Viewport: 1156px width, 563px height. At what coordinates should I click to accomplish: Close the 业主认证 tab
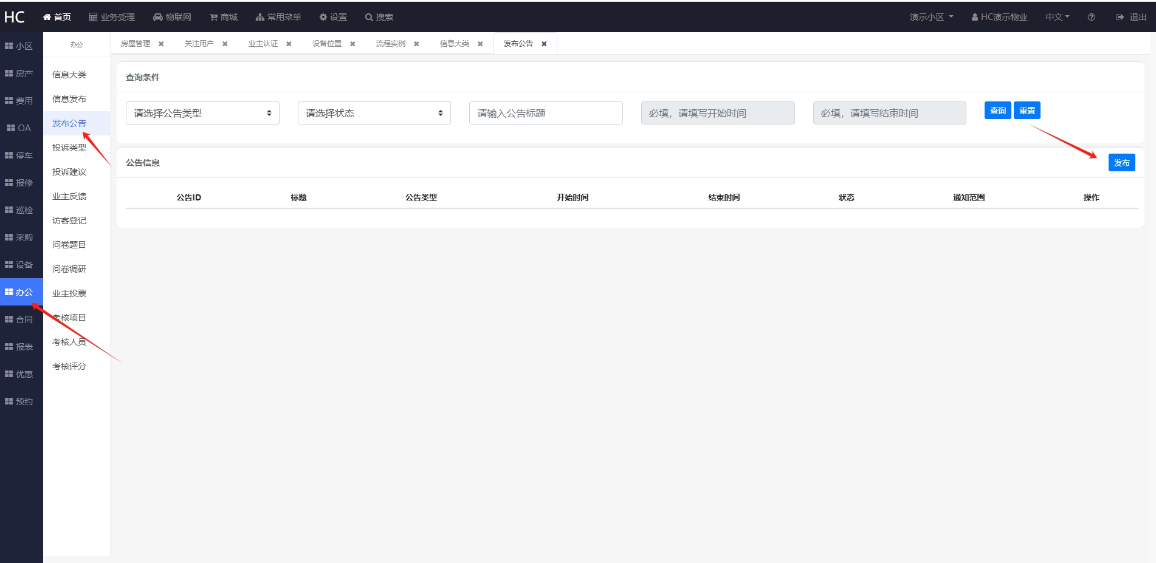pyautogui.click(x=289, y=44)
